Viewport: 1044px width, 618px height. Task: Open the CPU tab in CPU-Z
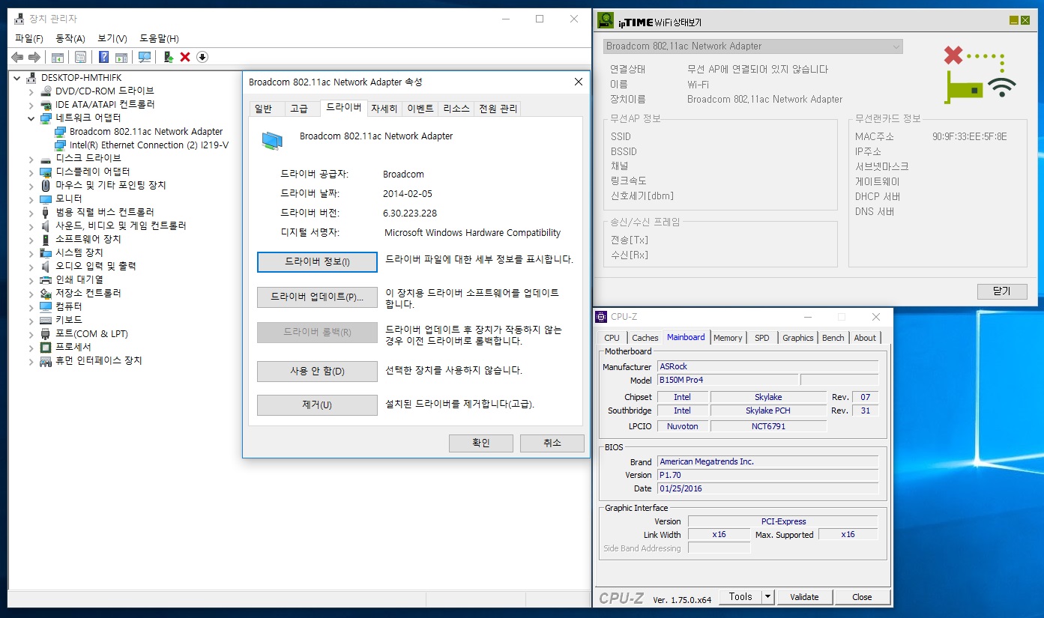coord(612,338)
